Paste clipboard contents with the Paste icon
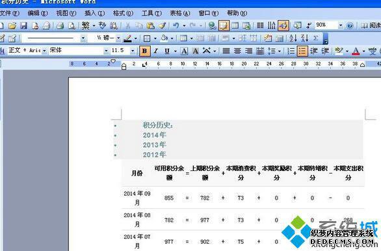The width and height of the screenshot is (381, 251). coord(151,25)
